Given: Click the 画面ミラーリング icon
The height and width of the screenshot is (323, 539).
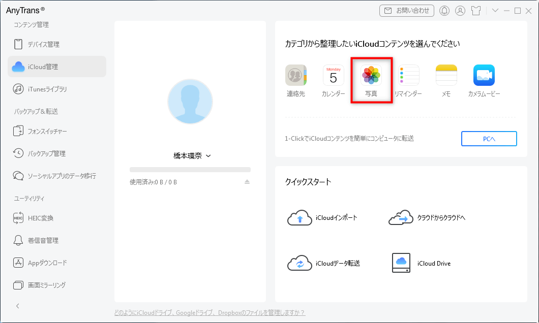Looking at the screenshot, I should coord(18,285).
